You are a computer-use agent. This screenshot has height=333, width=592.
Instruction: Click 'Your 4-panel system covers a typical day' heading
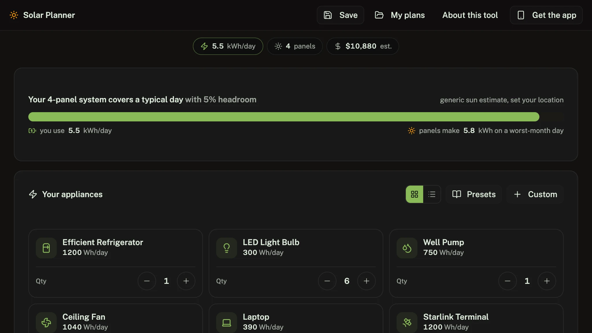coord(106,100)
